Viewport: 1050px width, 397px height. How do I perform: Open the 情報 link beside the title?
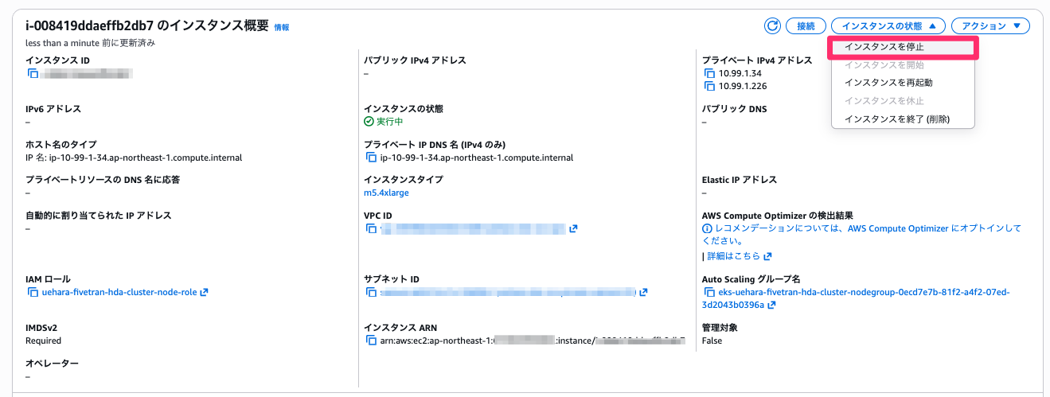click(282, 27)
